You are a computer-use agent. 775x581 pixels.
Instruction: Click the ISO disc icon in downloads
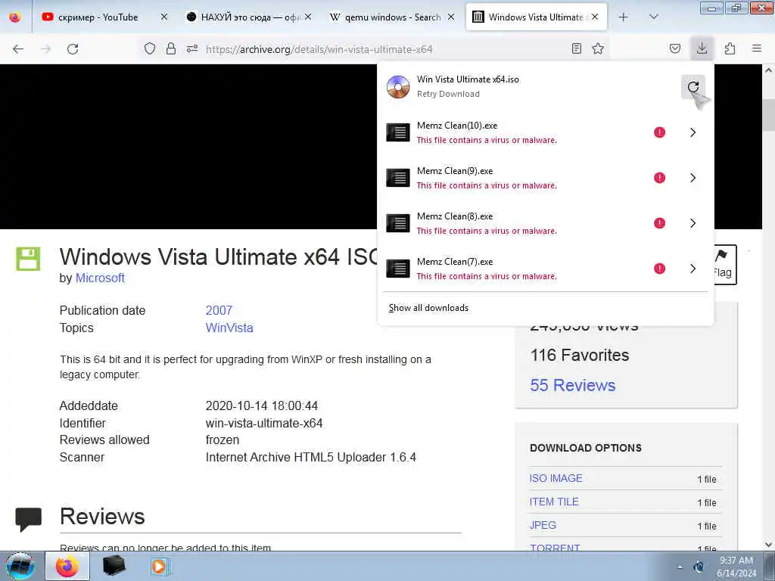398,87
